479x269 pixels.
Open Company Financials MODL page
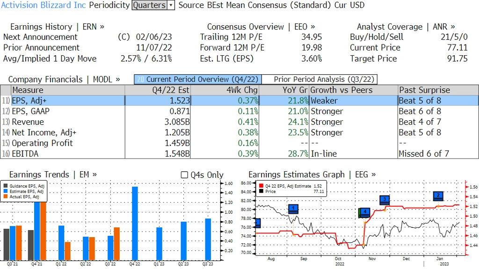click(64, 79)
